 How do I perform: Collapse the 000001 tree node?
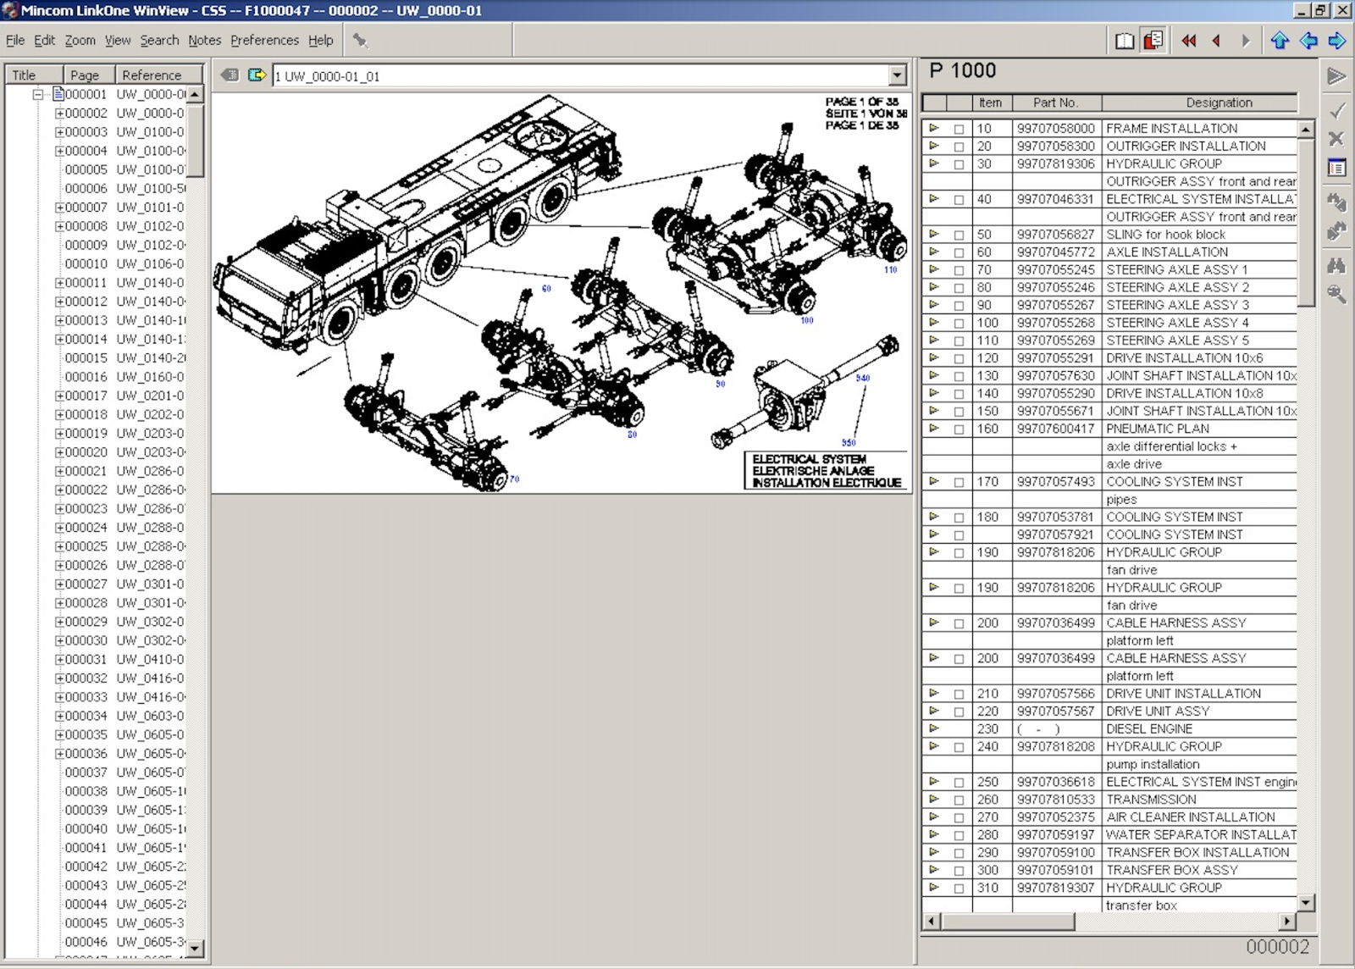(x=38, y=94)
